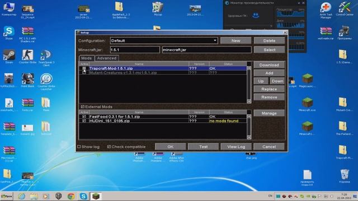Enable the Show log checkbox

pyautogui.click(x=79, y=147)
